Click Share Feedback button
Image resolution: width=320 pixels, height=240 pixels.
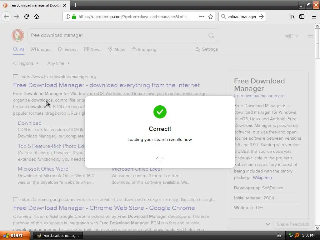[293, 224]
